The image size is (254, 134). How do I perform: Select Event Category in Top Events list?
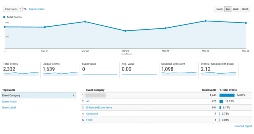(39, 96)
